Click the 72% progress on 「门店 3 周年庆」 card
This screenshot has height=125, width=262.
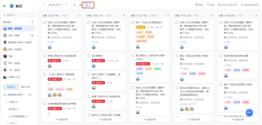(x=67, y=79)
